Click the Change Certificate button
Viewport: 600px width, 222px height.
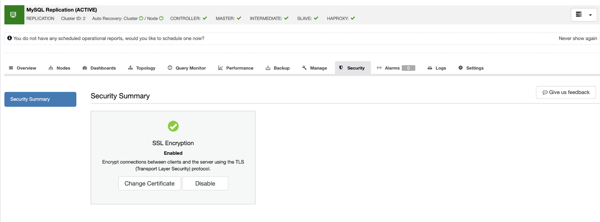coord(149,184)
